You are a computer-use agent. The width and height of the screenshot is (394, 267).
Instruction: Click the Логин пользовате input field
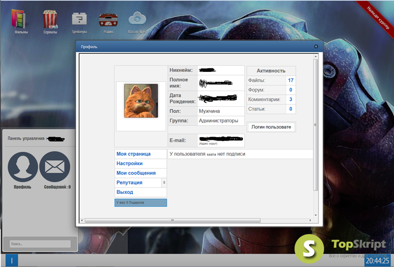point(271,127)
